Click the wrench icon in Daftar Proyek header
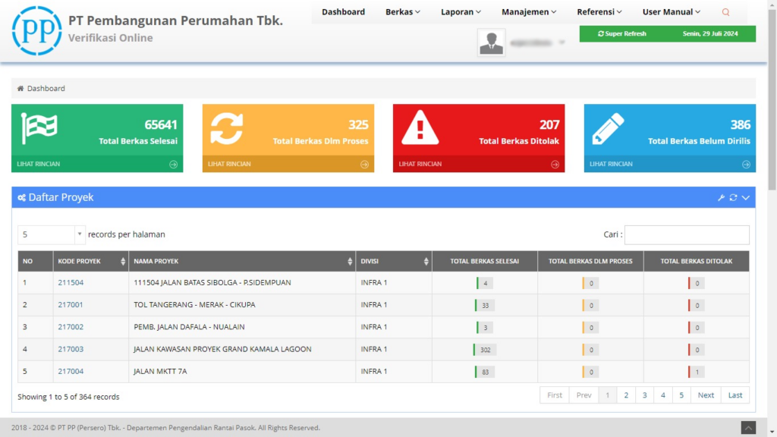This screenshot has height=437, width=777. coord(722,198)
